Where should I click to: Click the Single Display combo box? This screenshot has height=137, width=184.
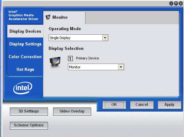78,38
